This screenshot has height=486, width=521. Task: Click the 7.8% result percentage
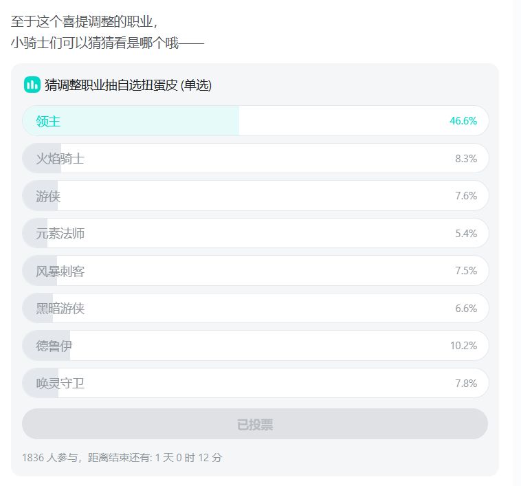tap(465, 384)
